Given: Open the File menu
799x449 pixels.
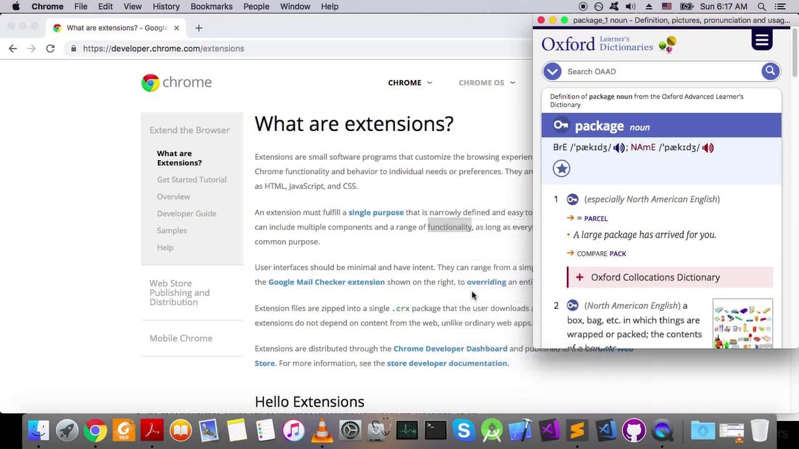Looking at the screenshot, I should [81, 6].
